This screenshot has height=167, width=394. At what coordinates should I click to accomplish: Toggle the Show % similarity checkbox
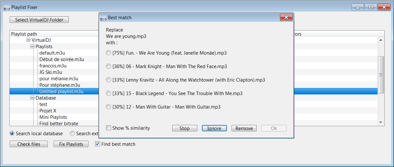click(109, 128)
